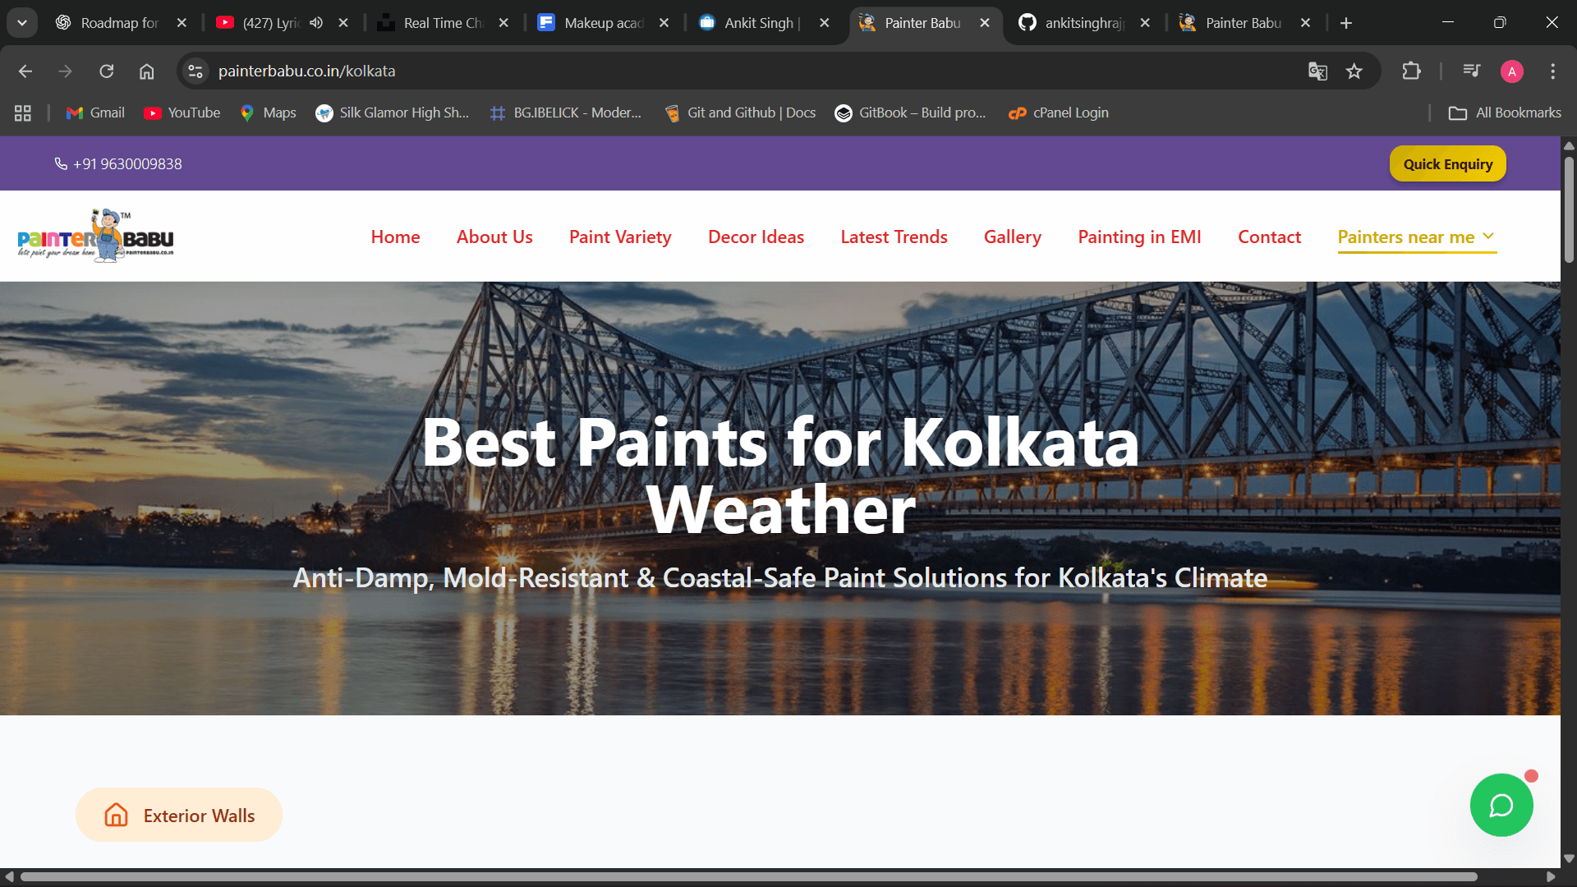Screen dimensions: 1577x887
Task: Open the Paint Variety menu item
Action: click(x=620, y=237)
